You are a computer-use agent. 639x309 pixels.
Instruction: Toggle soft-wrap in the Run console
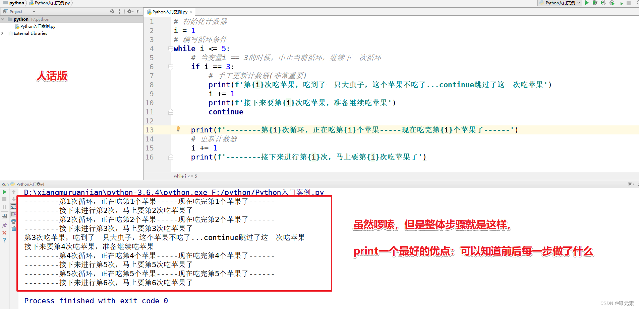point(14,207)
